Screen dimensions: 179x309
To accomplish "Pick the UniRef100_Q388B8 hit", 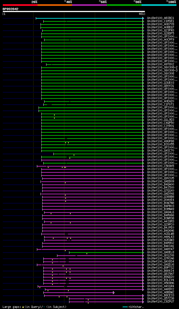I will point(161,197).
